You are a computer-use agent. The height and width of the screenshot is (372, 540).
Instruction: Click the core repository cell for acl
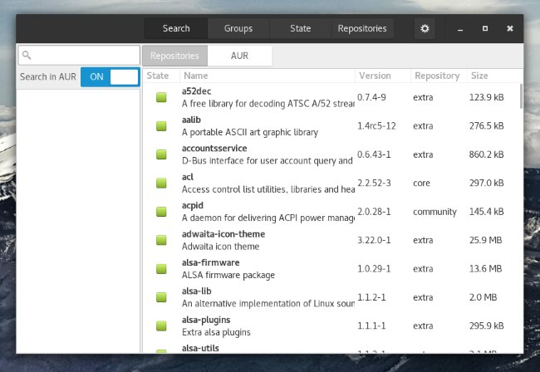(x=421, y=183)
